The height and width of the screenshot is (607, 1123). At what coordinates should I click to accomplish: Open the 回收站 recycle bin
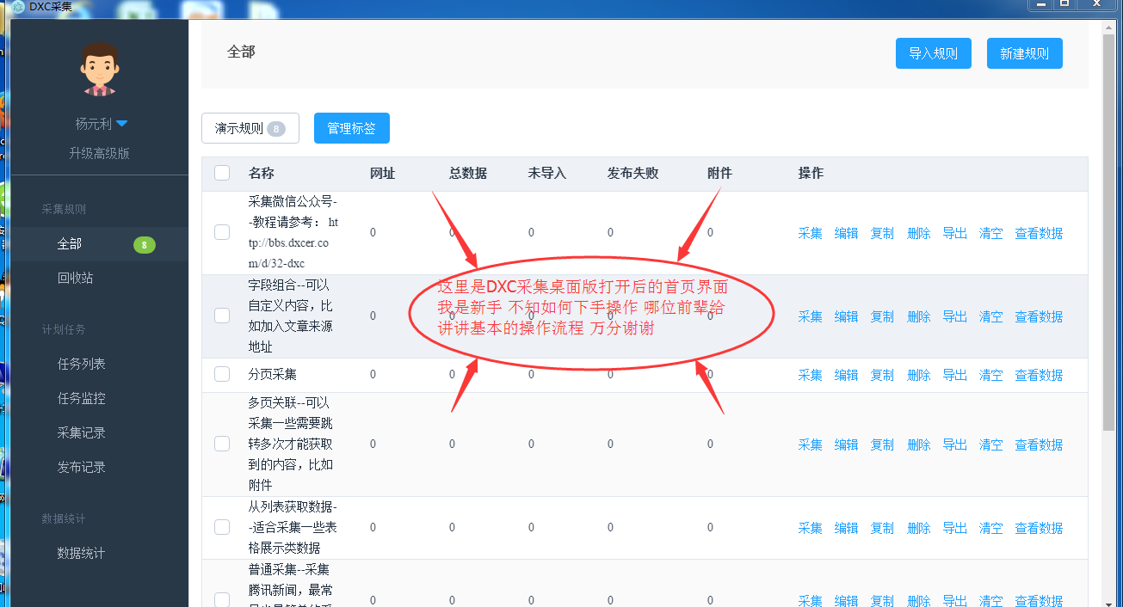coord(76,278)
